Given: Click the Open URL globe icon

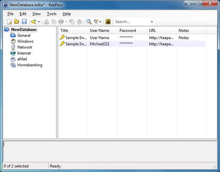Looking at the screenshot, I should pyautogui.click(x=61, y=22).
